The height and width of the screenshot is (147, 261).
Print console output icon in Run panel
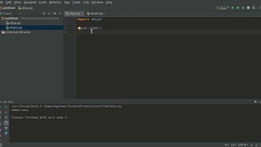pos(6,128)
